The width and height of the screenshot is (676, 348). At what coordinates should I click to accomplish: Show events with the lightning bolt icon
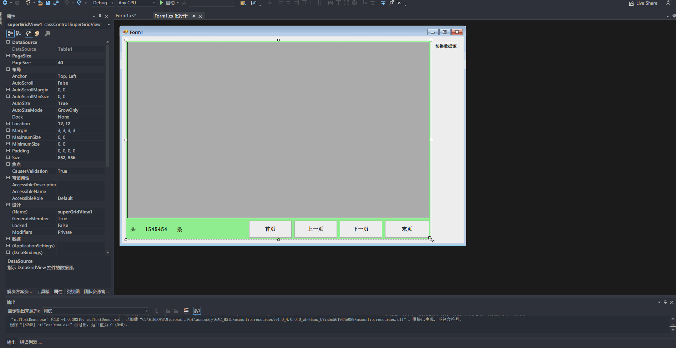coord(37,34)
